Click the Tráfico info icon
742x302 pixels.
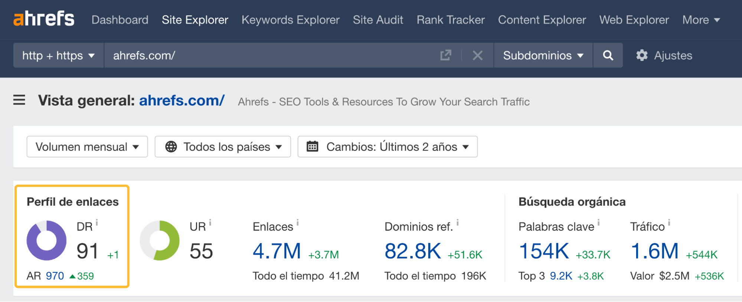tap(669, 222)
